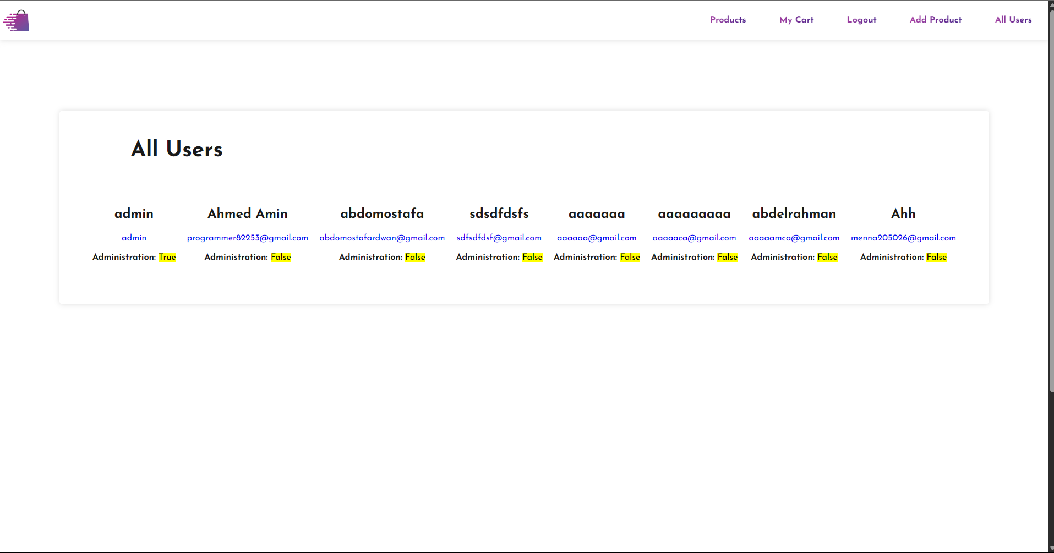Click the shopping bag logo icon
1054x553 pixels.
17,21
